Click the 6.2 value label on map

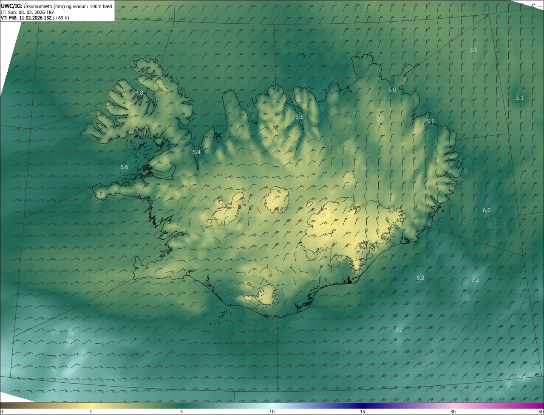tap(420, 278)
